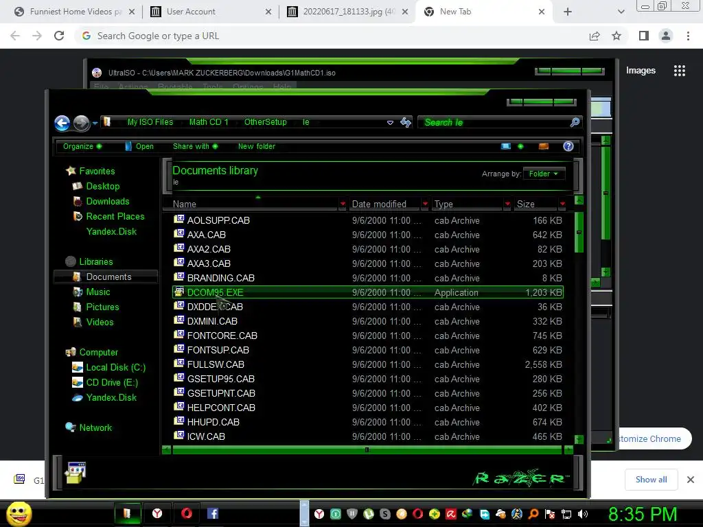Image resolution: width=703 pixels, height=527 pixels.
Task: Click the magnifier icon in search box
Action: (575, 122)
